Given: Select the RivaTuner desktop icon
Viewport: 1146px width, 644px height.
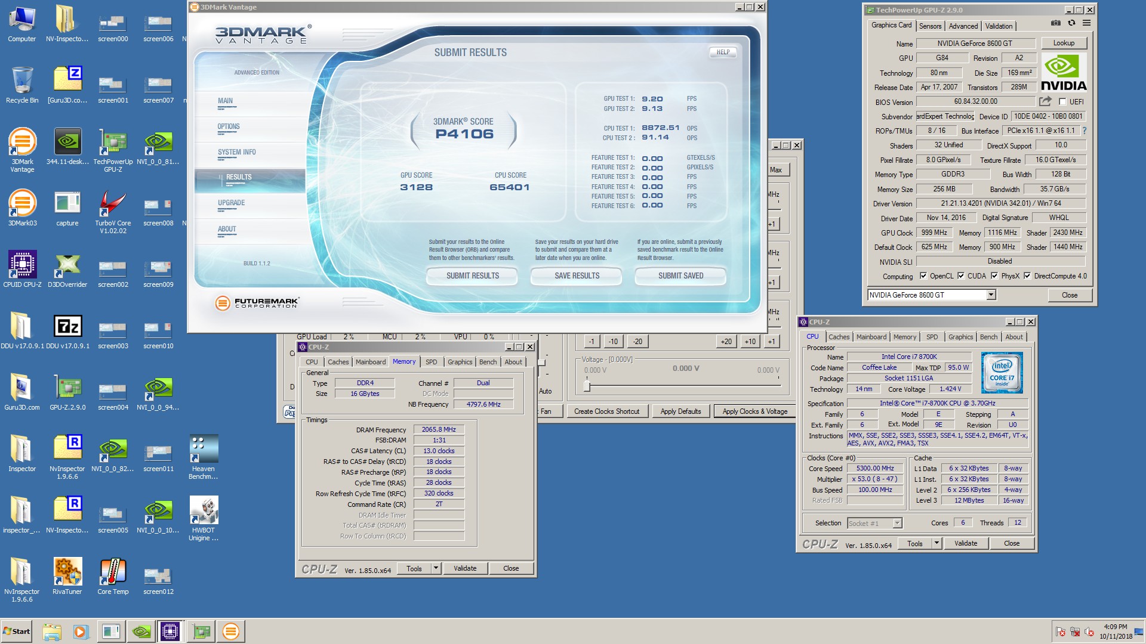Looking at the screenshot, I should (x=67, y=577).
